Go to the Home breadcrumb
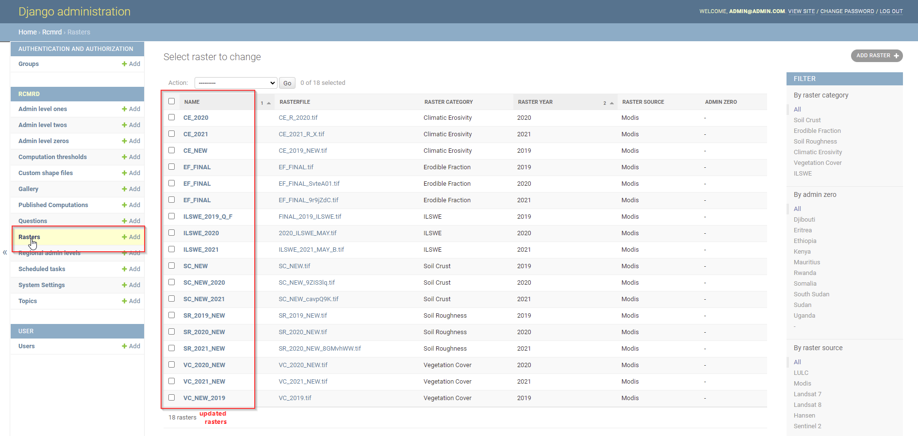The width and height of the screenshot is (918, 436). (28, 32)
